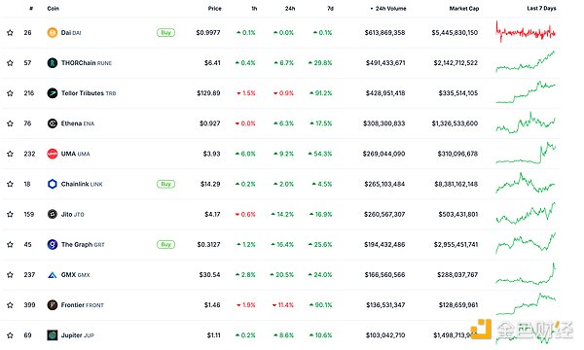Screen dimensions: 584x350
Task: Click the Buy button for Chainlink
Action: click(x=165, y=184)
